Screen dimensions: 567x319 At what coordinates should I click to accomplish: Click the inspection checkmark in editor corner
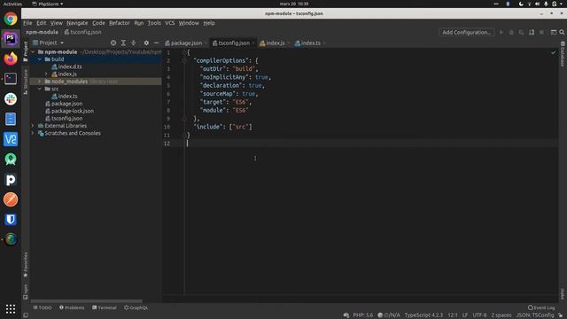click(x=553, y=52)
